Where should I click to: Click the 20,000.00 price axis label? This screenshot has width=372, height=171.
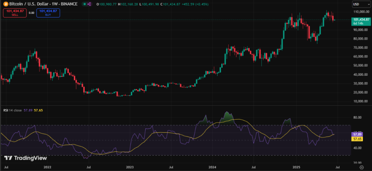(x=361, y=92)
